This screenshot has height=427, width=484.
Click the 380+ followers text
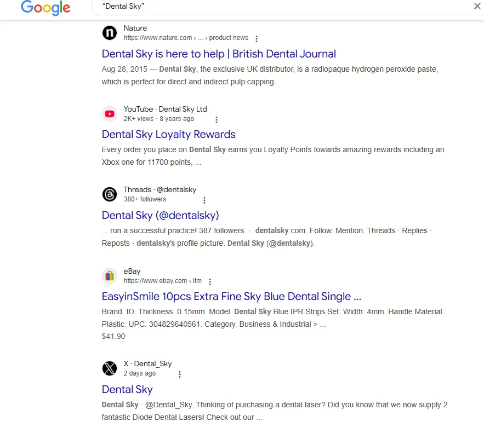145,199
